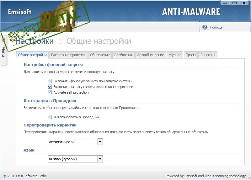The width and height of the screenshot is (251, 180).
Task: Open the Russian (Русский) language dropdown
Action: click(x=75, y=159)
